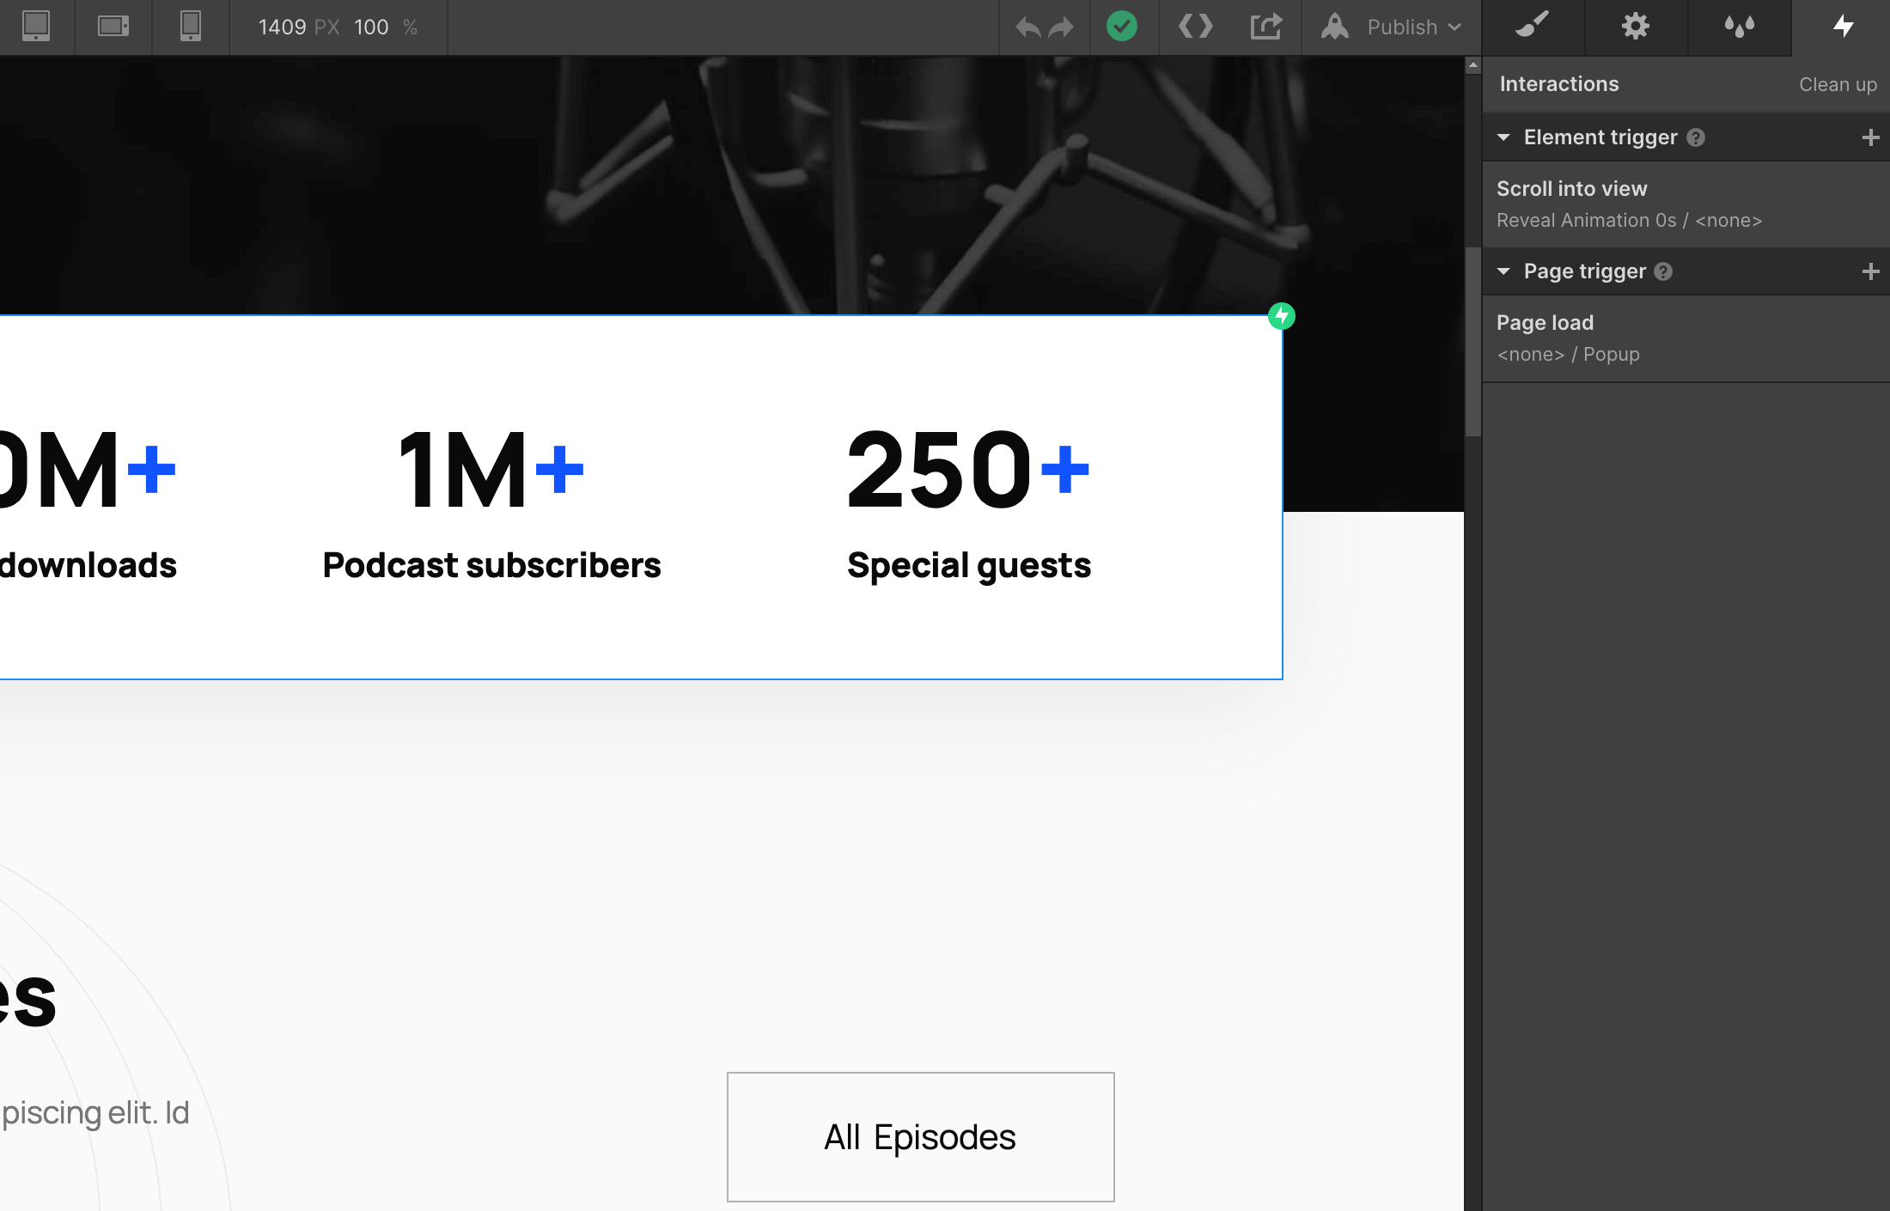The width and height of the screenshot is (1890, 1211).
Task: Open the code export view
Action: (x=1195, y=27)
